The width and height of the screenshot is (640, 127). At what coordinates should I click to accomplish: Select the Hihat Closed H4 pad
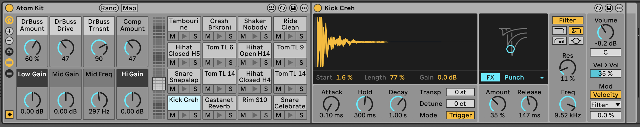click(x=255, y=77)
